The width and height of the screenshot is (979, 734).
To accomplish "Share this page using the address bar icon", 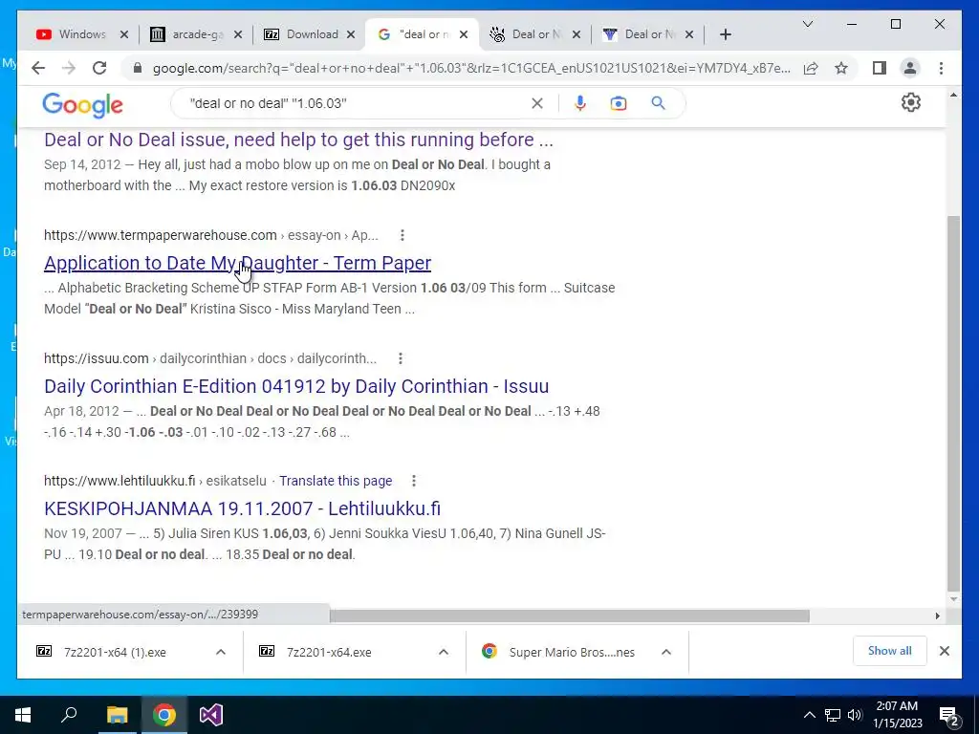I will tap(811, 68).
